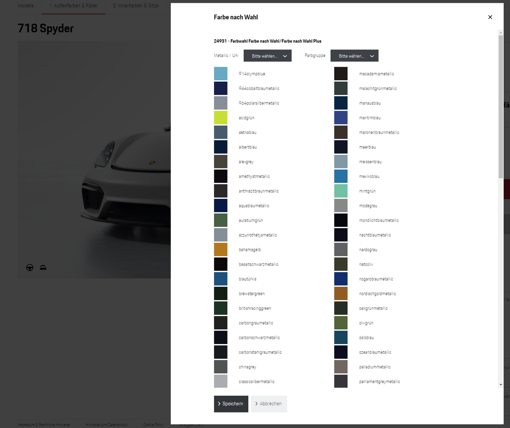The height and width of the screenshot is (428, 510).
Task: Open 2. Innenfarben & Sitze tab
Action: pyautogui.click(x=136, y=5)
